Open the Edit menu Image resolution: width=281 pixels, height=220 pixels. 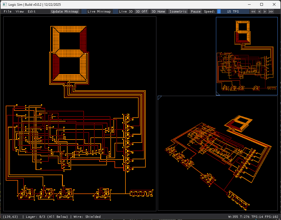point(32,11)
